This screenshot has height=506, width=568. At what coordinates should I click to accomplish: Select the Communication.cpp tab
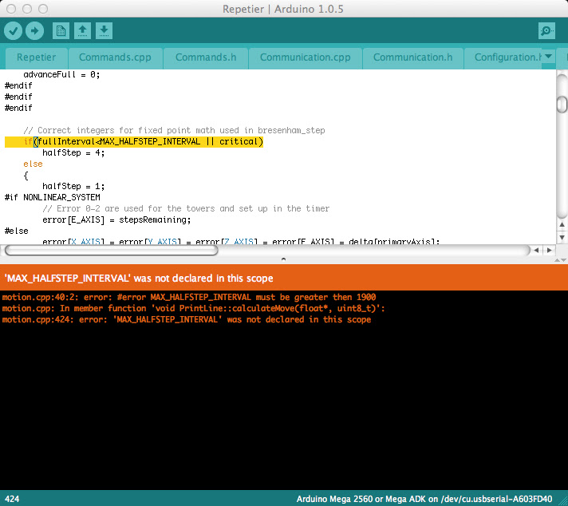point(305,57)
